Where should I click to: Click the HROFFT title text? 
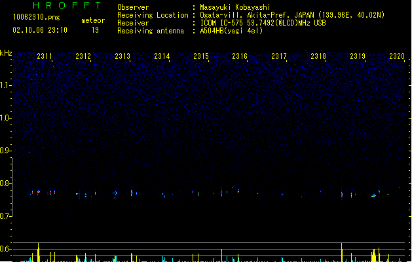click(67, 5)
